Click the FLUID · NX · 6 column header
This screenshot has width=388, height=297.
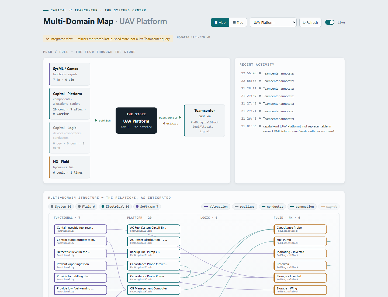287,218
